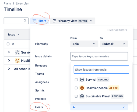
Task: Select the header row checkbox next to #
Action: (8, 44)
